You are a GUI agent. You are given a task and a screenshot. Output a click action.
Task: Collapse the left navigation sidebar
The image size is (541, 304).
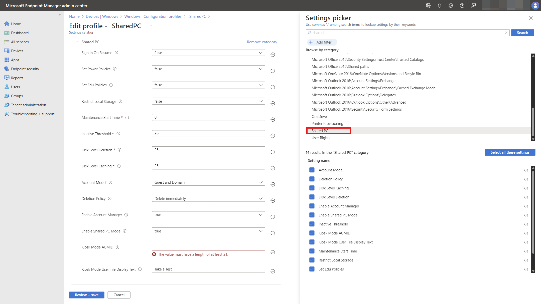point(60,15)
